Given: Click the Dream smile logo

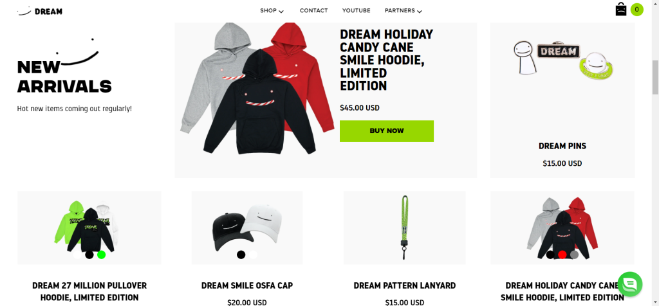Looking at the screenshot, I should pyautogui.click(x=39, y=12).
